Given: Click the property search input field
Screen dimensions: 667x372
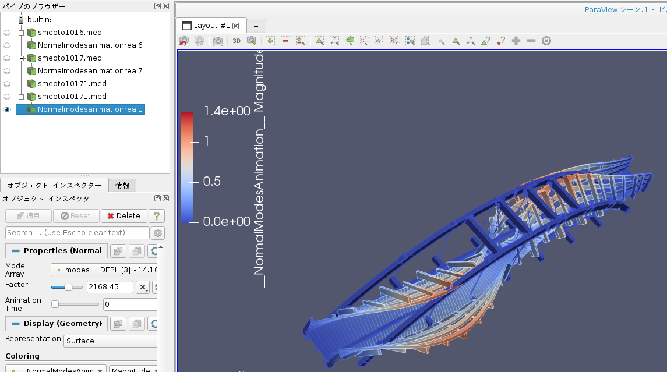Looking at the screenshot, I should (x=77, y=233).
